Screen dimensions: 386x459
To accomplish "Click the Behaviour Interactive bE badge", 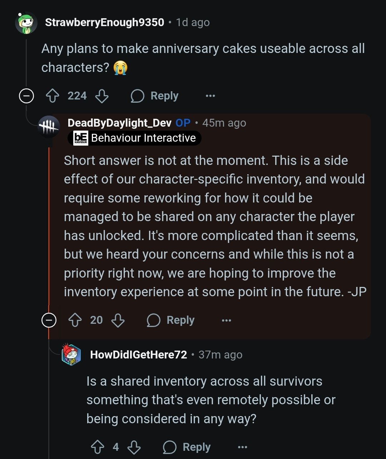I will (80, 137).
